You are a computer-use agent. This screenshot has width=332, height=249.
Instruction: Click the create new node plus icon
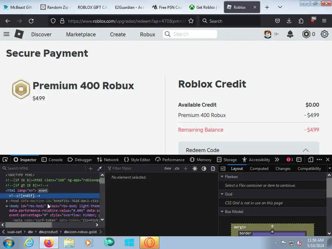90,169
